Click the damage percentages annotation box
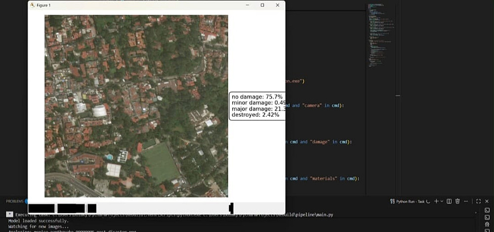Screen dimensions: 494x232 click(x=257, y=106)
